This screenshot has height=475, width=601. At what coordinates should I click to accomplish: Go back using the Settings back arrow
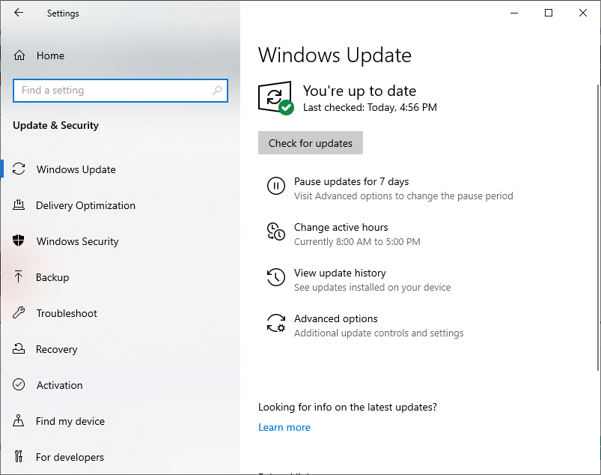tap(19, 13)
